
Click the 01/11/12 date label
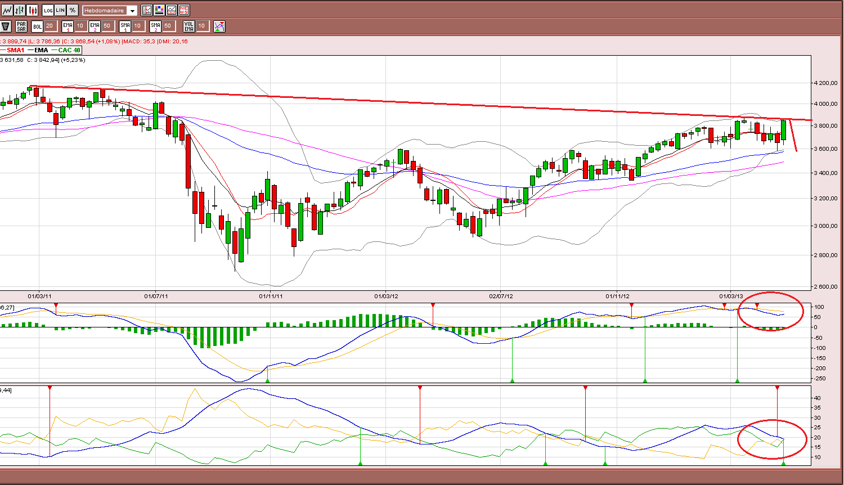pos(617,296)
